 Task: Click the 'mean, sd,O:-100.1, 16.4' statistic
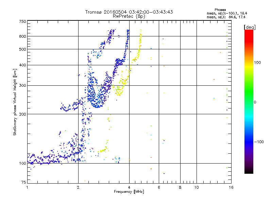tap(227, 13)
